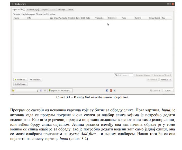Click the Close button

(x=168, y=90)
